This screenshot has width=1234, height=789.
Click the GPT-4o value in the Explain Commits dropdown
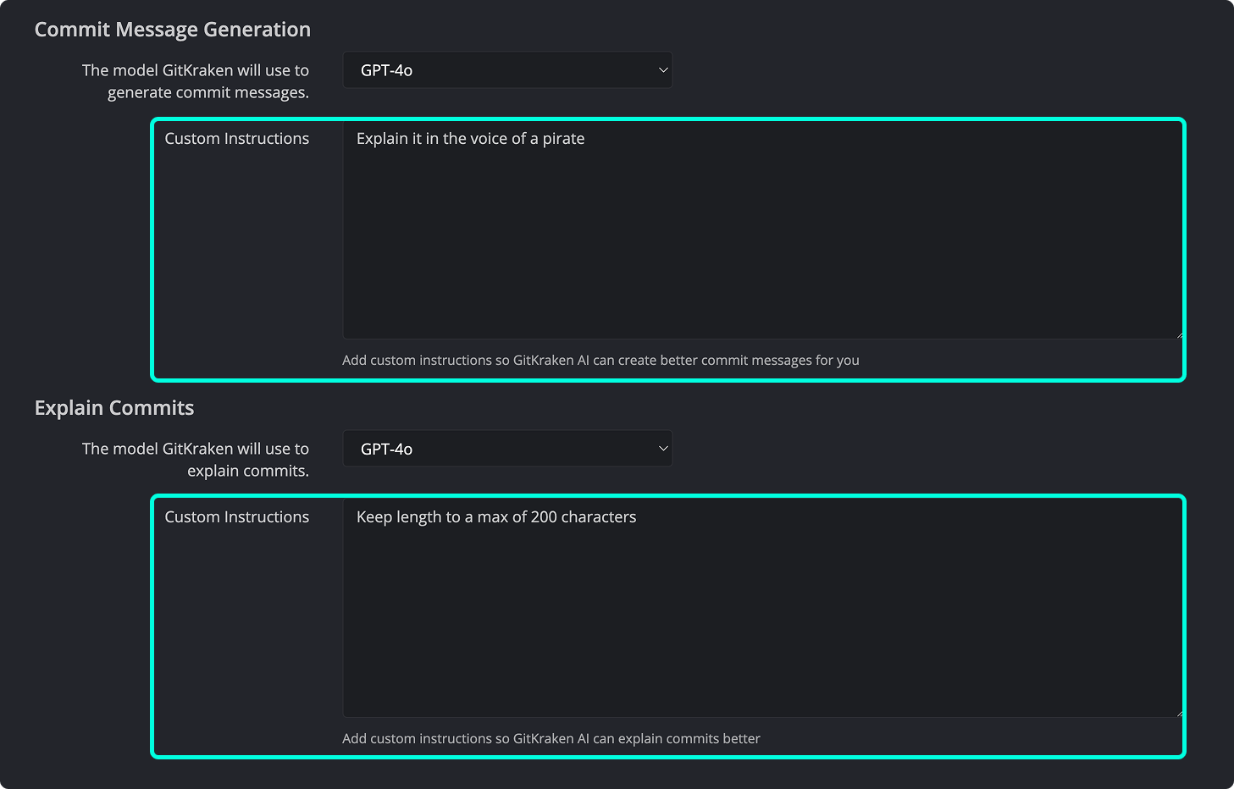386,449
